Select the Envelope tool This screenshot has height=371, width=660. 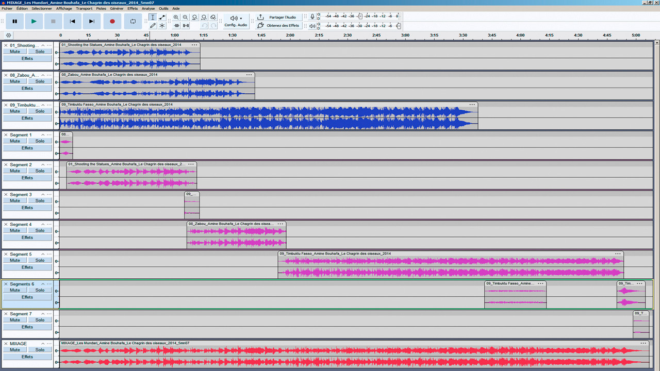point(162,17)
